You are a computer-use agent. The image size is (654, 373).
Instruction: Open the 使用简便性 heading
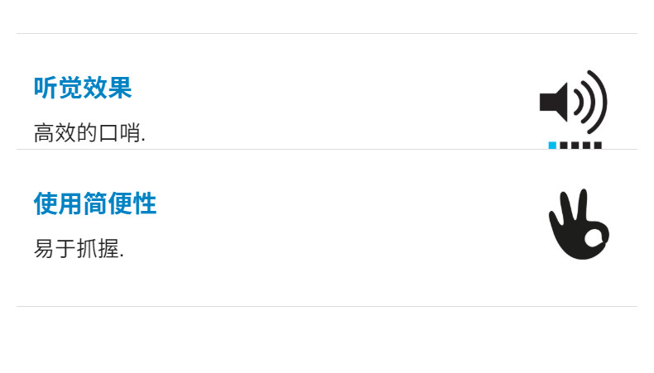(x=95, y=203)
